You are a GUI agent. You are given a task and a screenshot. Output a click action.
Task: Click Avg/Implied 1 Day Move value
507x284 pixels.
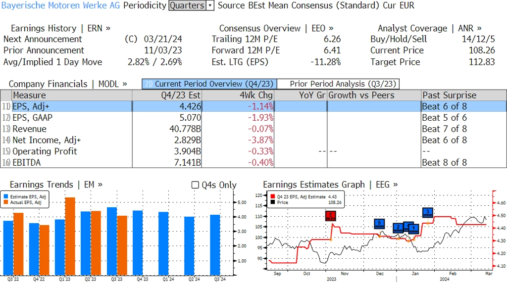(x=154, y=62)
